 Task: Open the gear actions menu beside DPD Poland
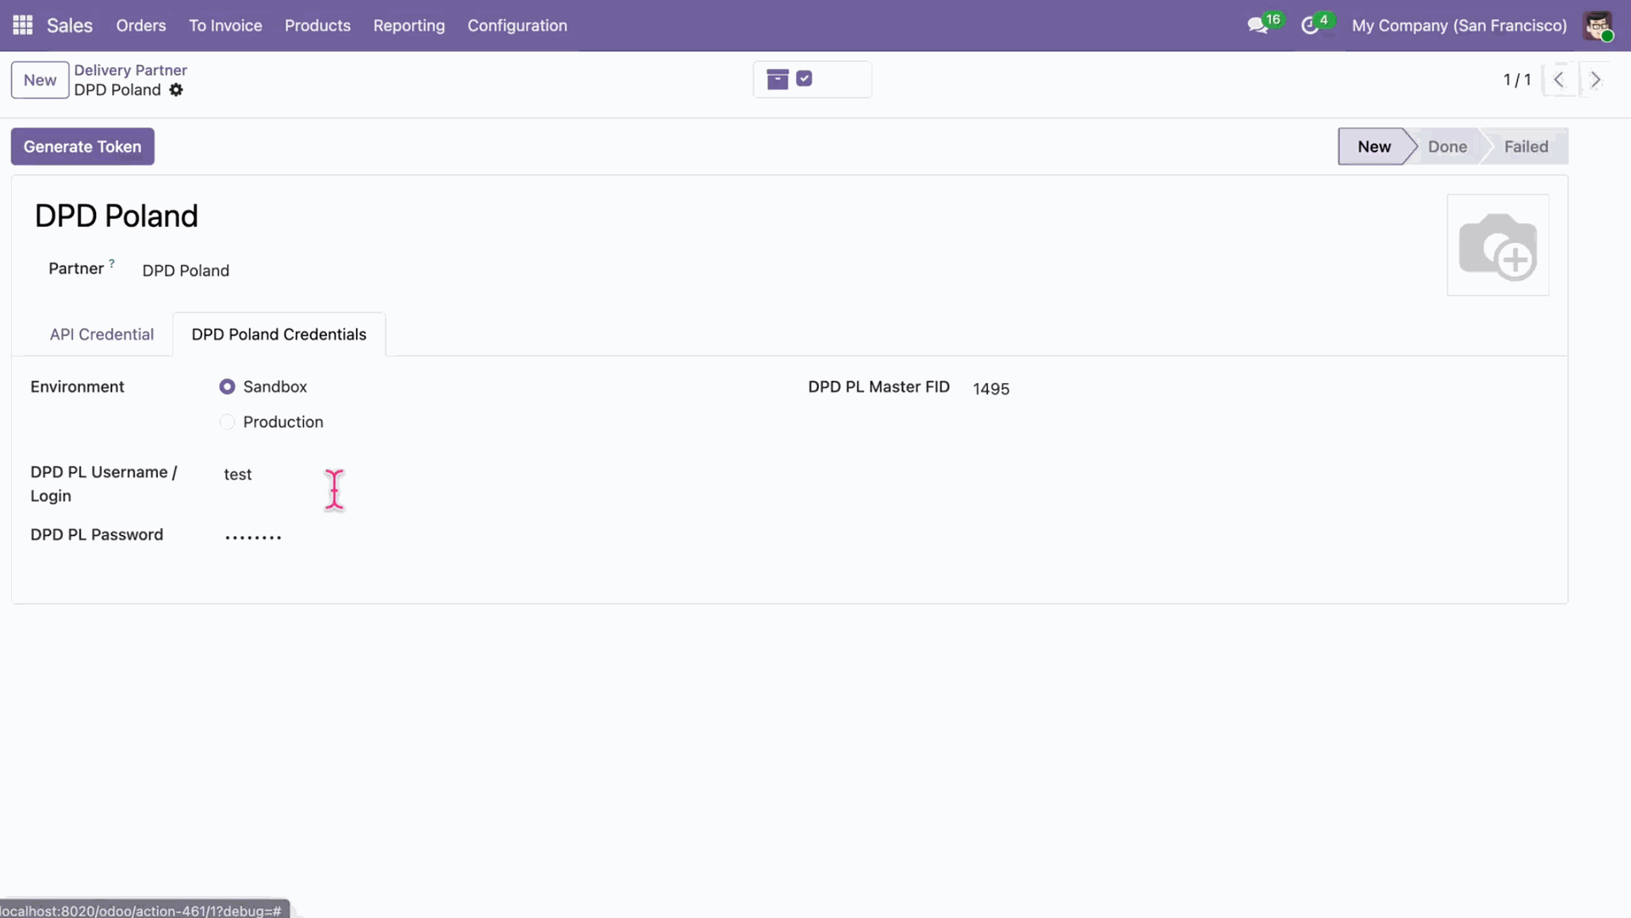click(x=176, y=90)
